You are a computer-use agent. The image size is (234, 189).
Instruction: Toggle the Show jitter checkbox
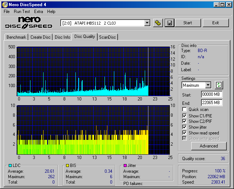coord(184,127)
